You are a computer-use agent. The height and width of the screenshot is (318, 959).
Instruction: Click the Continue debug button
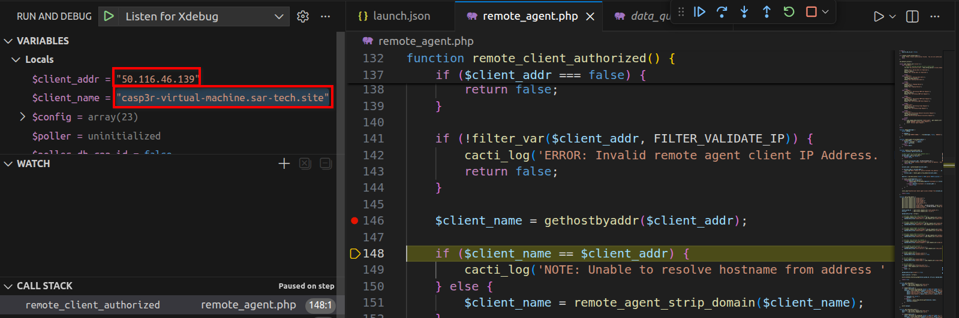[699, 12]
